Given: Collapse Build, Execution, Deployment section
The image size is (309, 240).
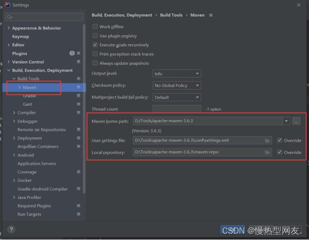Looking at the screenshot, I should click(x=9, y=70).
